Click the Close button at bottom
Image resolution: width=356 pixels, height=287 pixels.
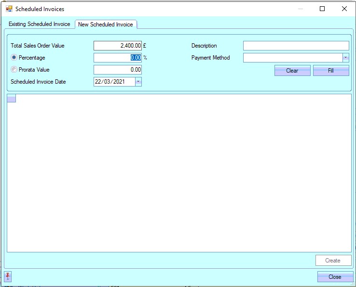(x=335, y=277)
